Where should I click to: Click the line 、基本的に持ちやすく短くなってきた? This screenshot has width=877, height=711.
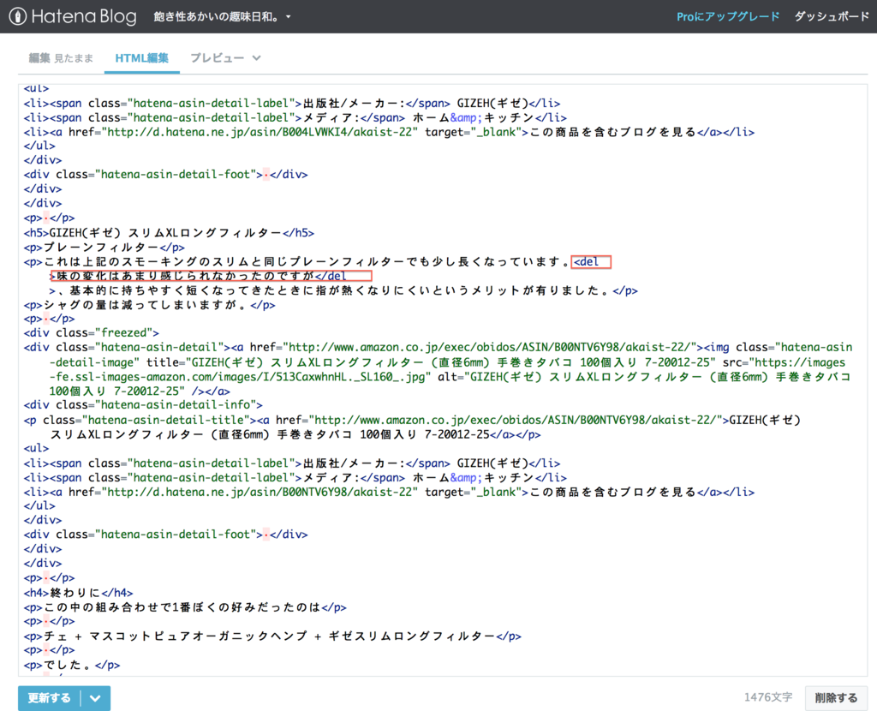click(343, 290)
